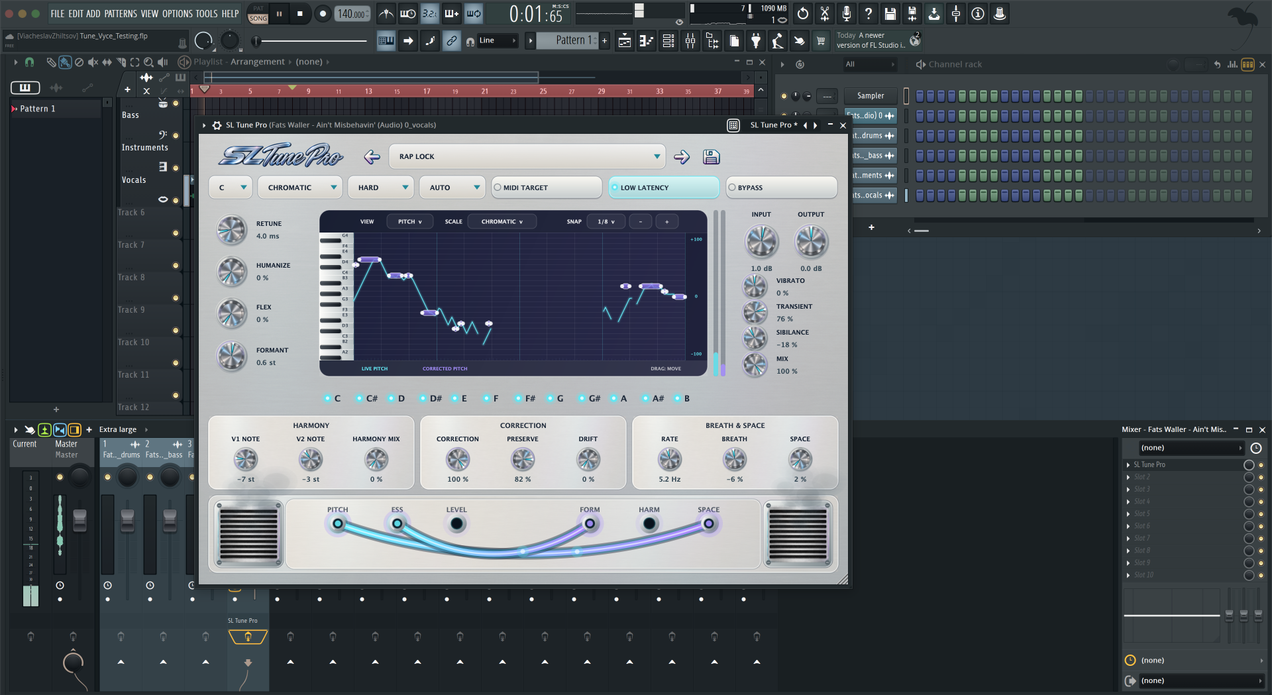Open the FILE menu
The image size is (1272, 695).
(58, 13)
